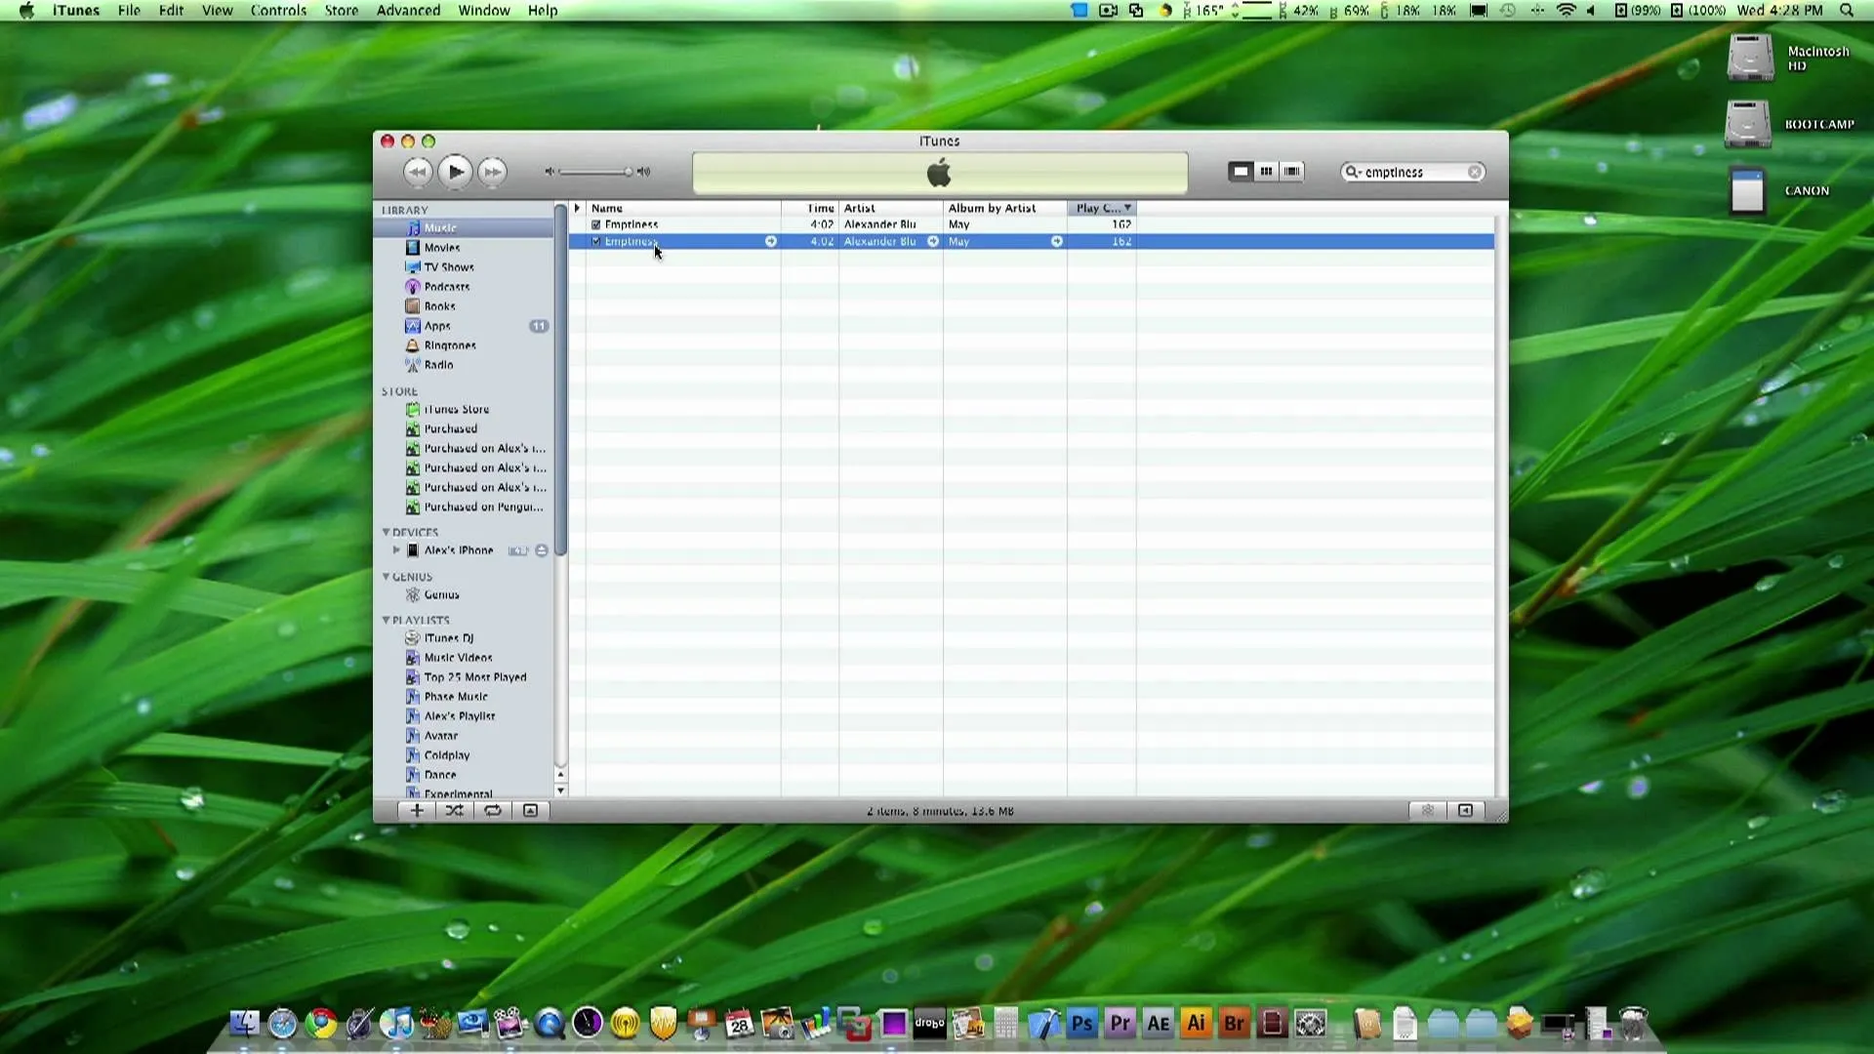Click the arrow next to Alexander Blu artist

click(933, 241)
